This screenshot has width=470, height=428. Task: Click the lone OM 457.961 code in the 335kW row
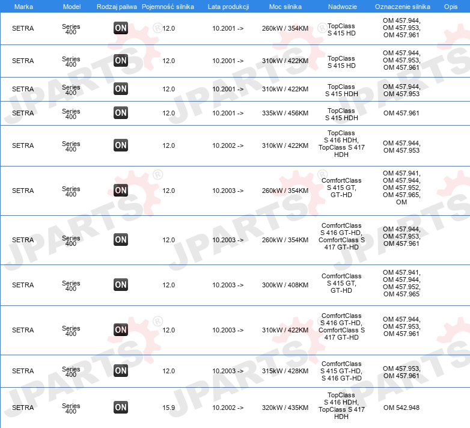pos(401,113)
